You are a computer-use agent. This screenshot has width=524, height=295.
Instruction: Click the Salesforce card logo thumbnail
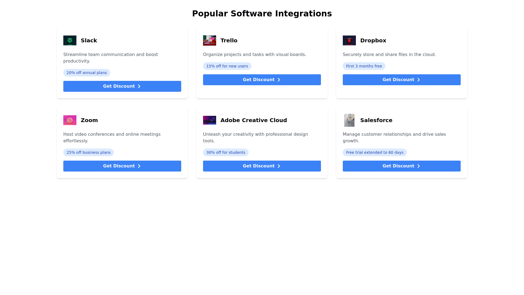(x=349, y=120)
